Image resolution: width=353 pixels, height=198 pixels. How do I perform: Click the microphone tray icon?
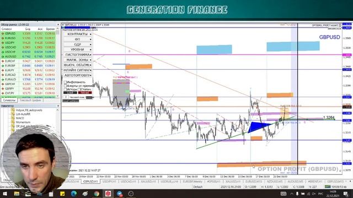297,194
